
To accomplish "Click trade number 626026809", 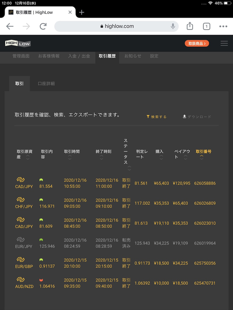I will pyautogui.click(x=205, y=203).
